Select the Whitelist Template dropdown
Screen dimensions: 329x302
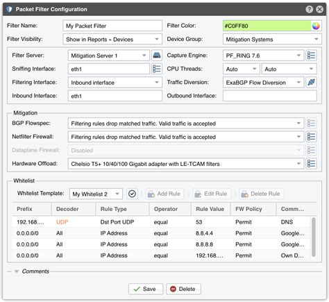96,194
